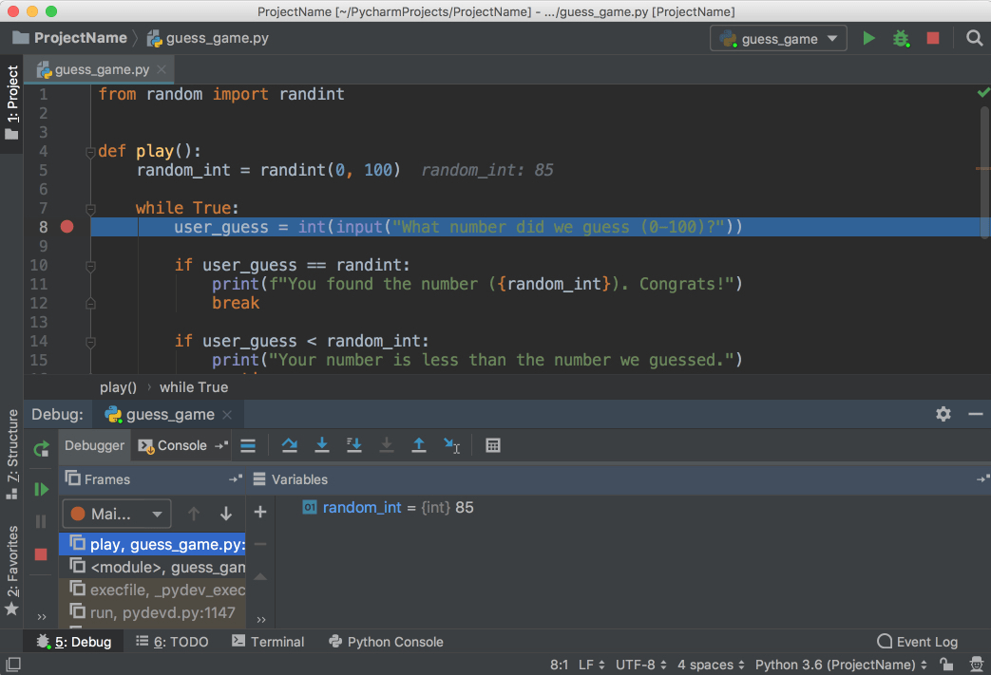Click the Run to Cursor icon
Viewport: 991px width, 675px height.
click(x=451, y=445)
